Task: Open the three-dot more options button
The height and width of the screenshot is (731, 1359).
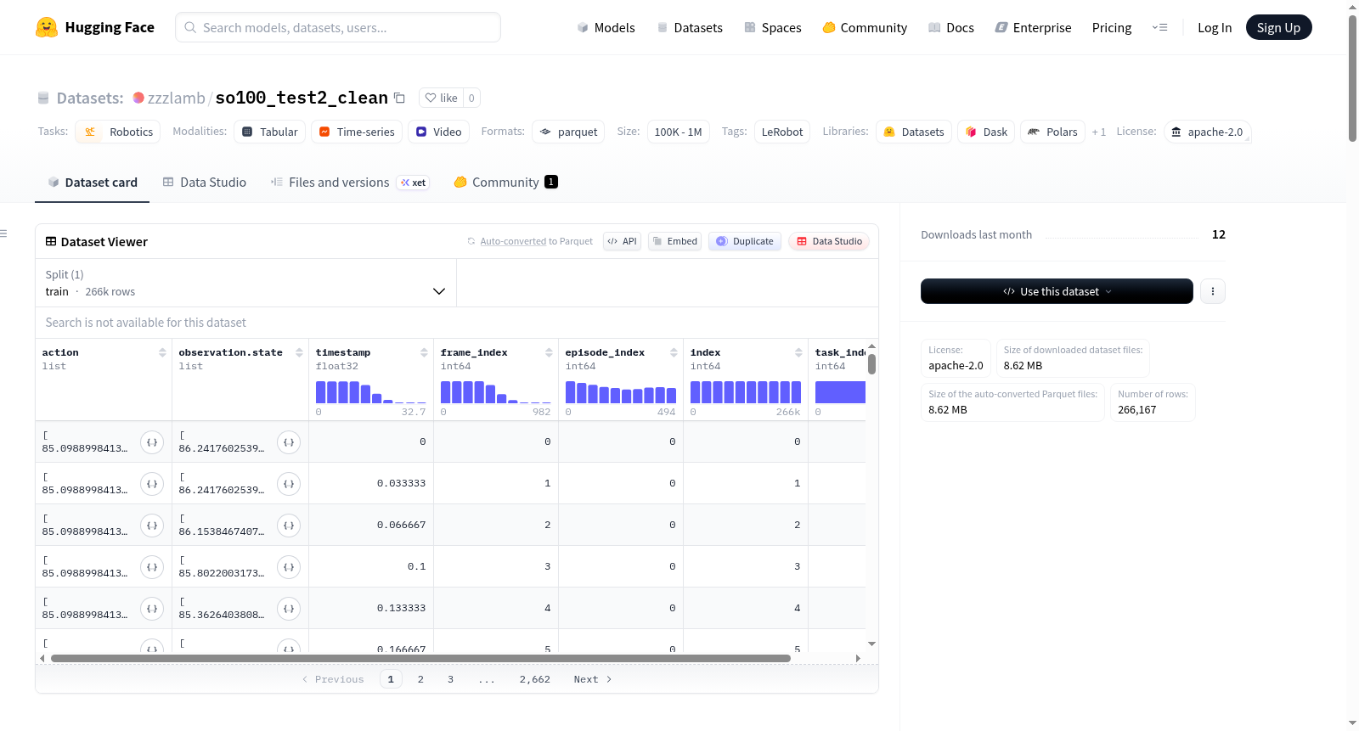Action: pos(1213,291)
